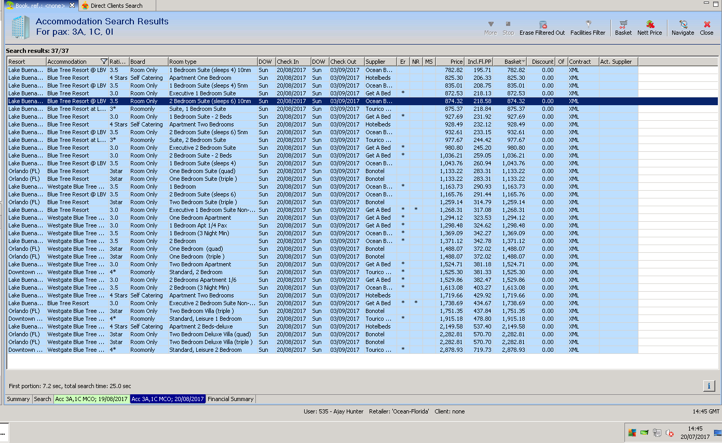722x443 pixels.
Task: Open the Search bottom tab
Action: click(43, 399)
